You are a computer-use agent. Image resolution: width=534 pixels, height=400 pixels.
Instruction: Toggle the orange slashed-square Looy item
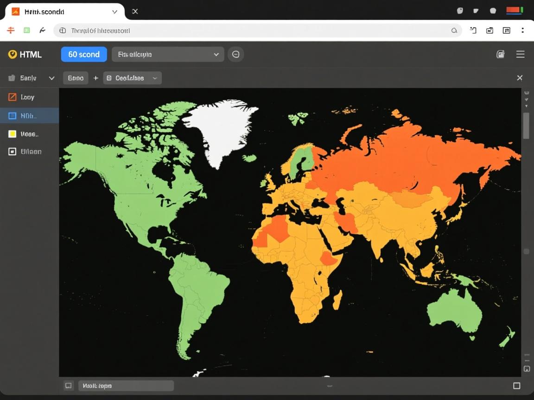13,97
